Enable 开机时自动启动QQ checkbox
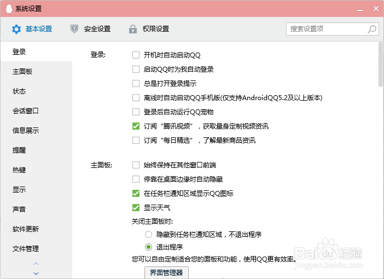 point(136,55)
